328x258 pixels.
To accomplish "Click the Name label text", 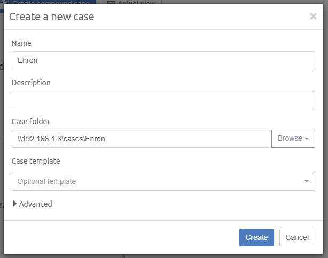I will (21, 43).
